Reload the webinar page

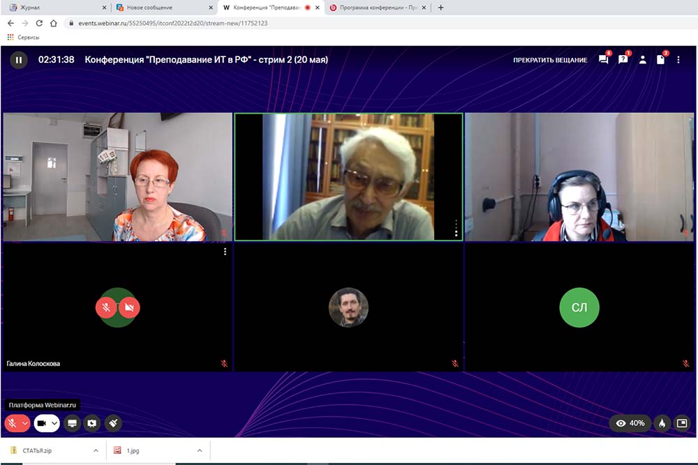[x=39, y=23]
